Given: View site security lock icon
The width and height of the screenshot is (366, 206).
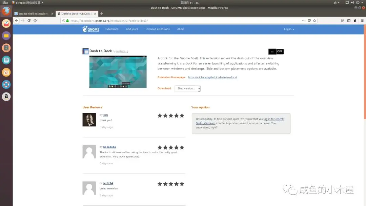Looking at the screenshot, I should [67, 21].
